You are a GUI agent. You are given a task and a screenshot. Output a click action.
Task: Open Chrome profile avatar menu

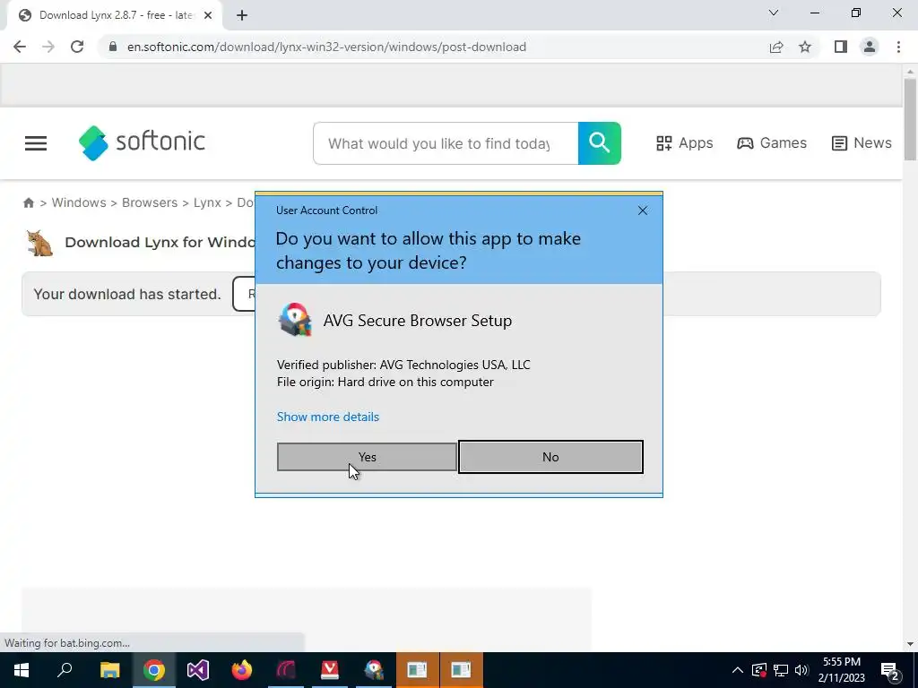[870, 47]
